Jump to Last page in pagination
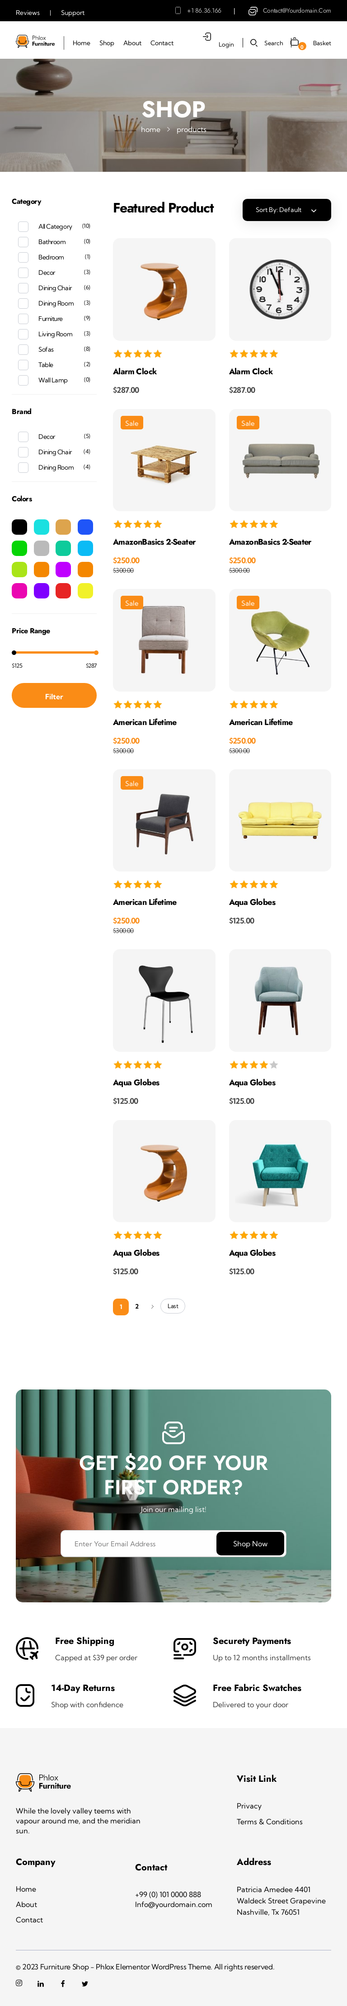The image size is (347, 2006). [x=173, y=1307]
